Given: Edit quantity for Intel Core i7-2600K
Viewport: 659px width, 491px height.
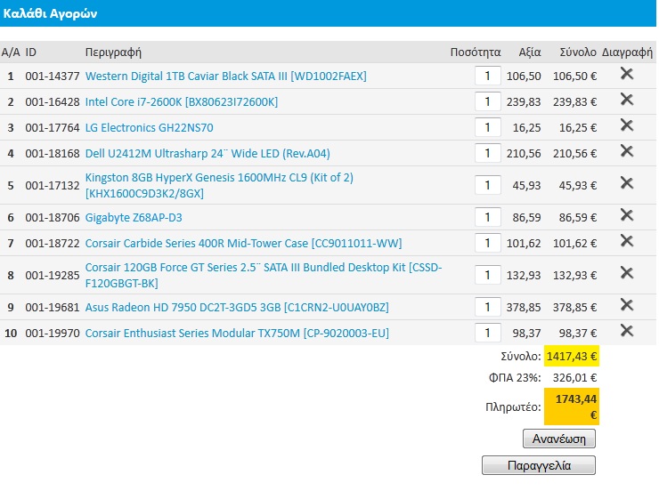Looking at the screenshot, I should (x=487, y=101).
